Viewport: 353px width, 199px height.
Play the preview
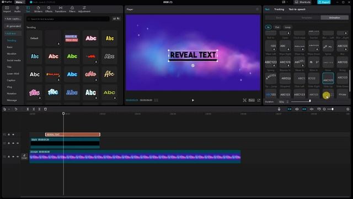tap(193, 100)
